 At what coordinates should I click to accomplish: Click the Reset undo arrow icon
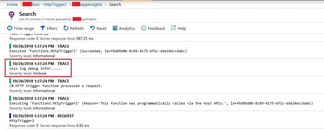(x=92, y=28)
